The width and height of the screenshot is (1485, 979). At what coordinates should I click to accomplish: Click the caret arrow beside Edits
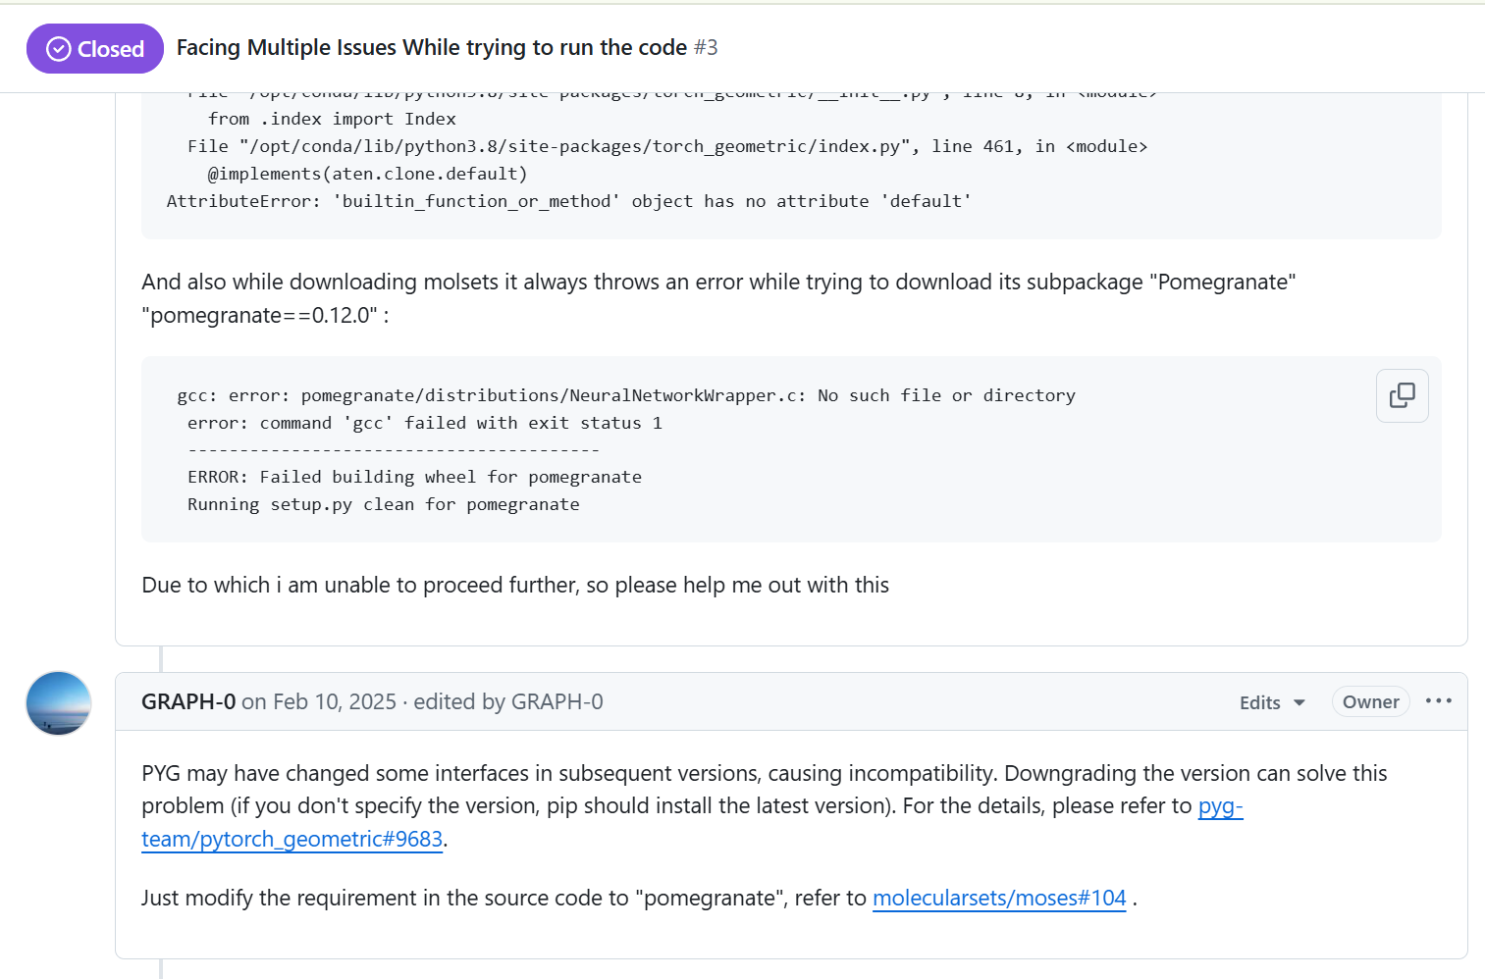pos(1299,702)
